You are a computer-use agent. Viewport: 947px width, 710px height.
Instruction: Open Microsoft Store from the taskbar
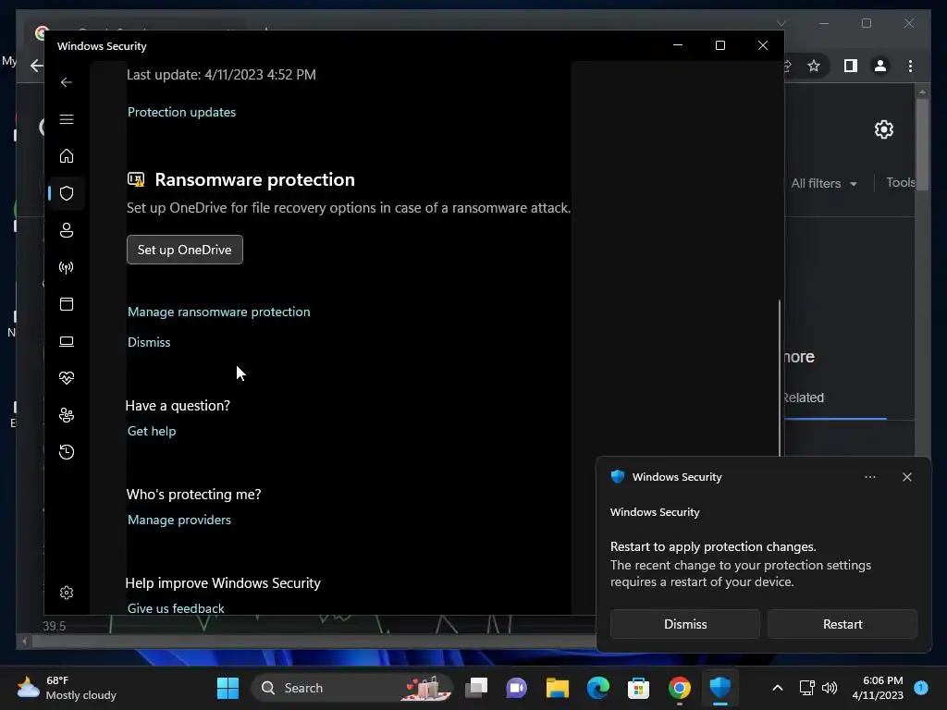pyautogui.click(x=638, y=688)
